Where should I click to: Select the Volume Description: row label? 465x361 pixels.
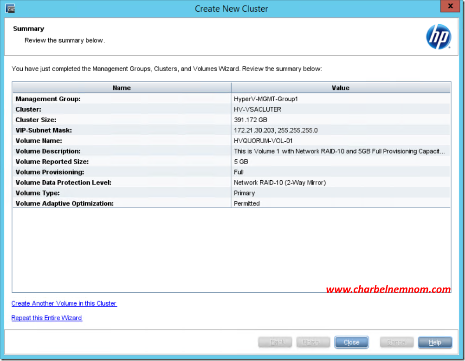pyautogui.click(x=48, y=151)
